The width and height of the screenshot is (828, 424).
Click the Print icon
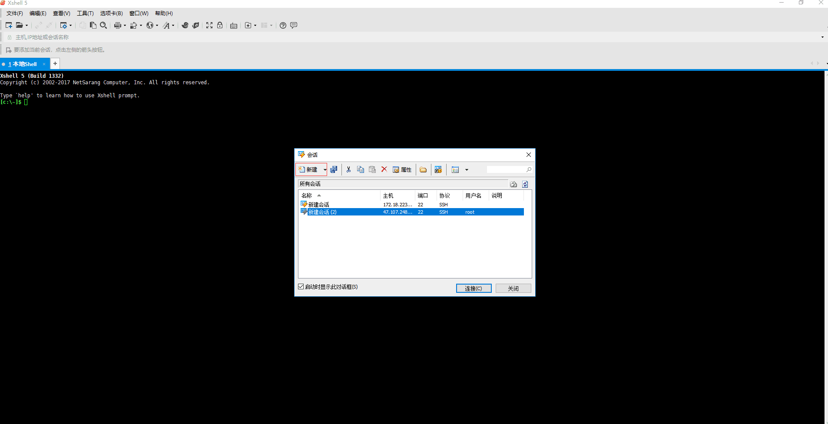117,25
